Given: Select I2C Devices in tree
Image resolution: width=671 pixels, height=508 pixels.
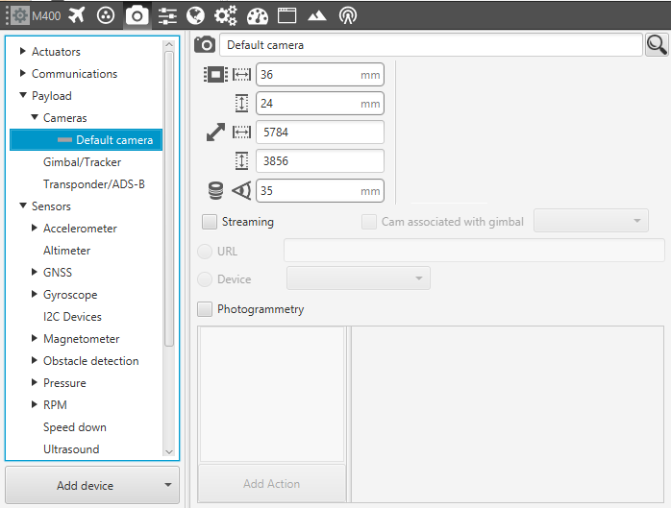Looking at the screenshot, I should [x=72, y=317].
